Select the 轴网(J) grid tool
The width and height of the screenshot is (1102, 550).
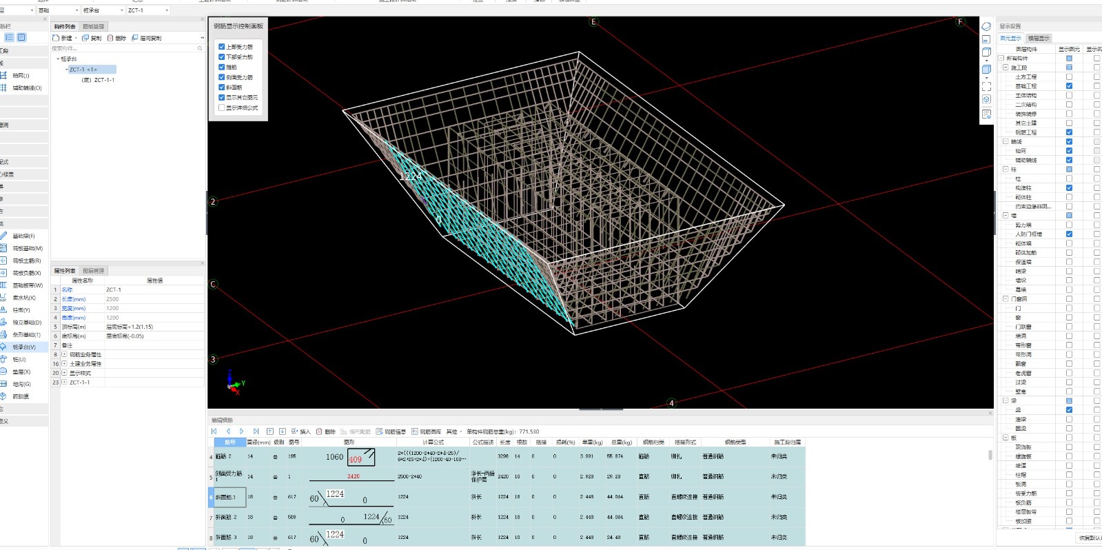(21, 76)
